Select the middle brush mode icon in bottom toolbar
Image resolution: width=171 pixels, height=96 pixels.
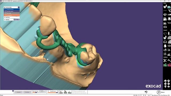[65, 92]
